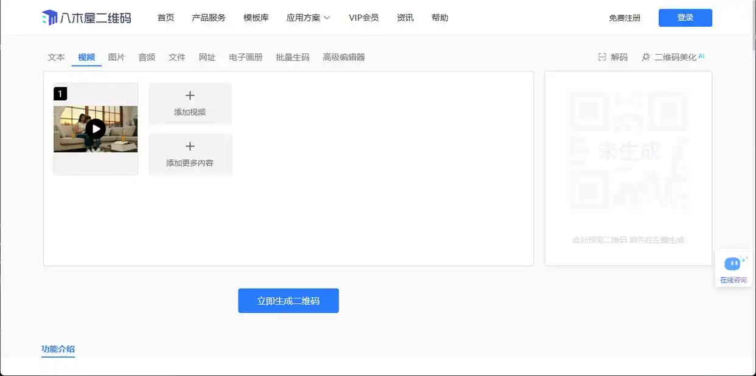Open 资讯 in navigation bar

tap(405, 18)
